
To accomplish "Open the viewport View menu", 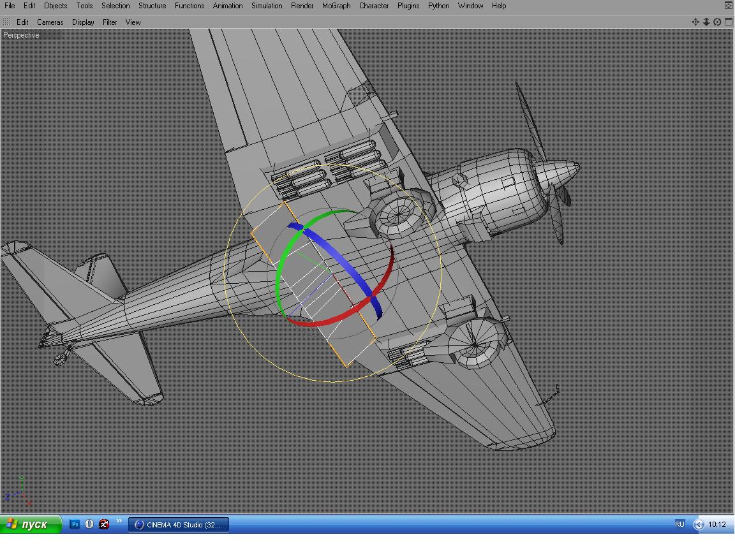I will 133,22.
